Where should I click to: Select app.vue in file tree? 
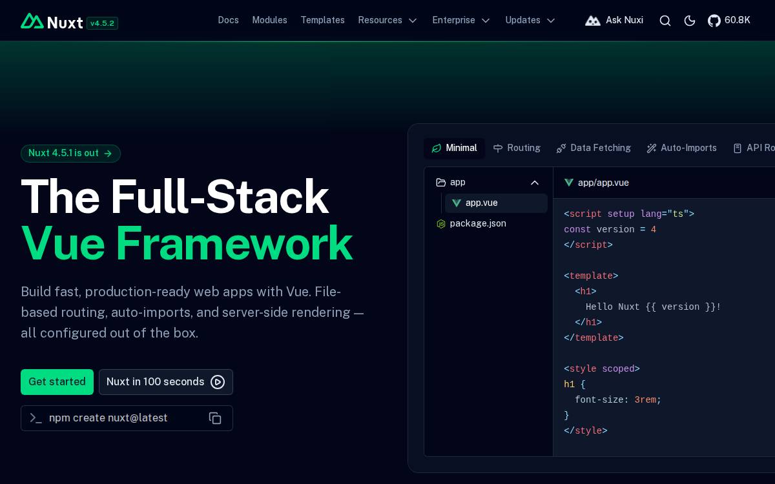pos(496,203)
